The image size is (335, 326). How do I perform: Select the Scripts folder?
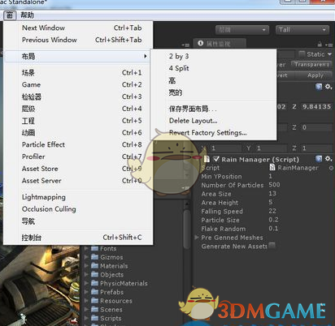(x=107, y=319)
